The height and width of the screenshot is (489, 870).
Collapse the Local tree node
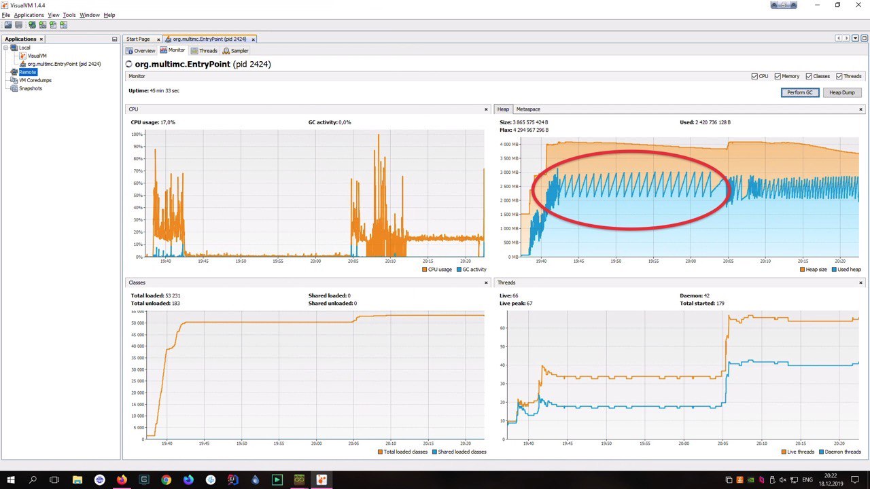[x=5, y=48]
